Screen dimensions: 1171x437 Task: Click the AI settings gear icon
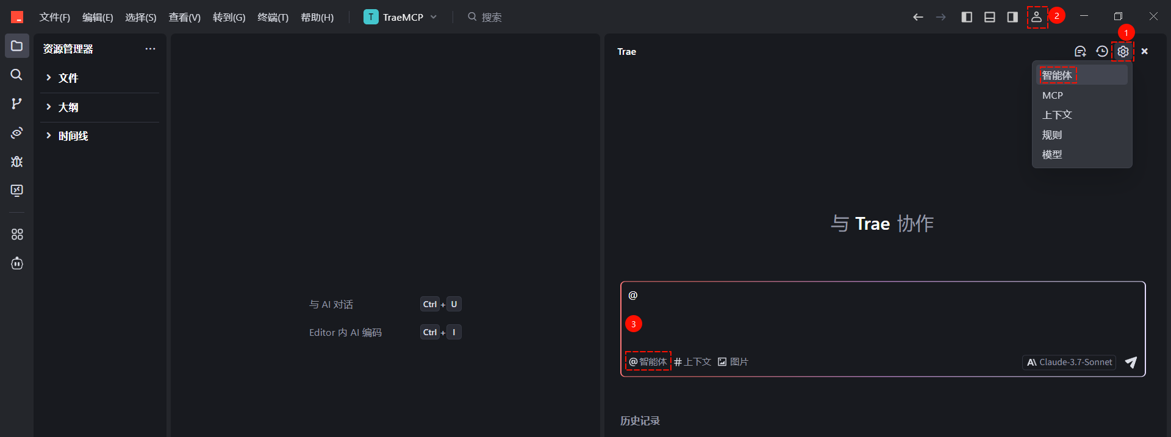[x=1123, y=51]
